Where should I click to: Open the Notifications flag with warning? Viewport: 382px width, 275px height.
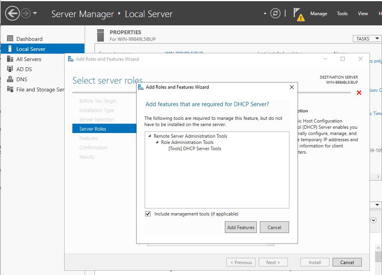[299, 14]
